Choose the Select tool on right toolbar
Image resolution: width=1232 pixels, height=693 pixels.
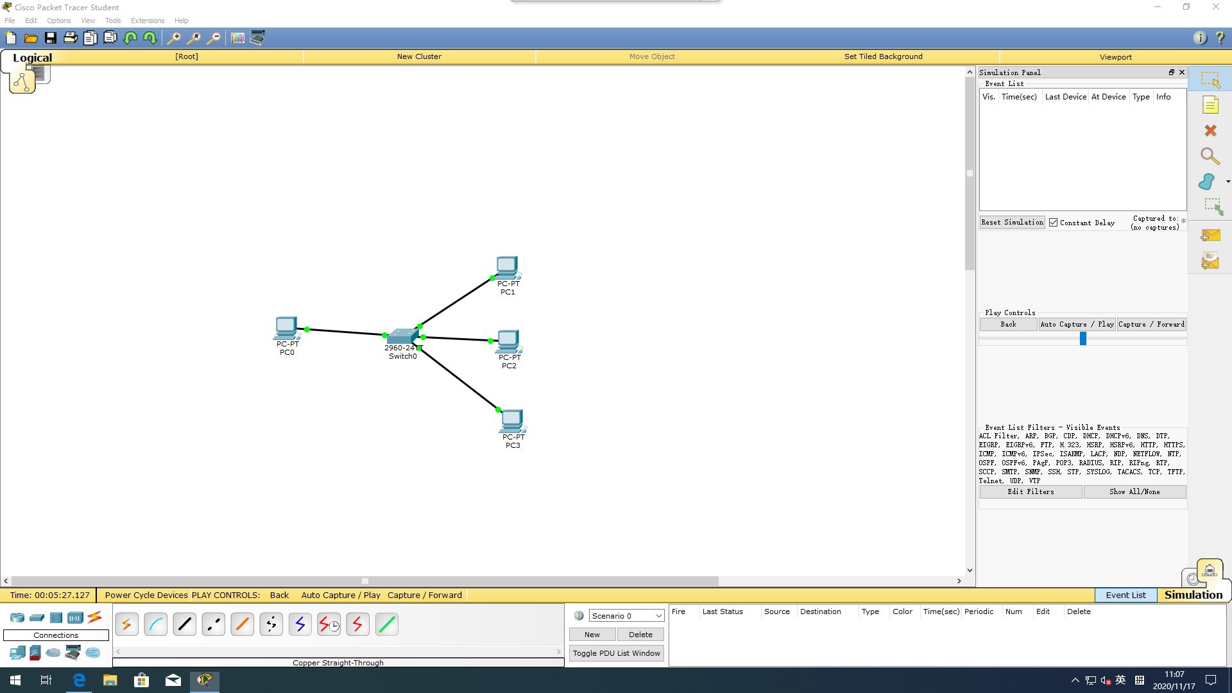pyautogui.click(x=1210, y=80)
